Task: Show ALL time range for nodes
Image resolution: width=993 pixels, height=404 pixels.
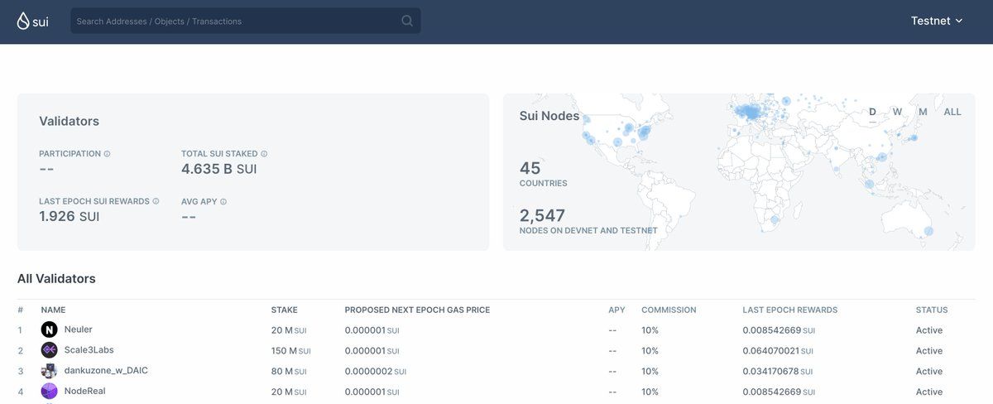Action: (952, 112)
